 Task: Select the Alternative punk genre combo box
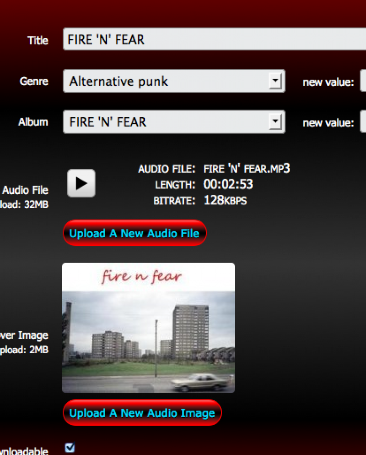[x=174, y=81]
